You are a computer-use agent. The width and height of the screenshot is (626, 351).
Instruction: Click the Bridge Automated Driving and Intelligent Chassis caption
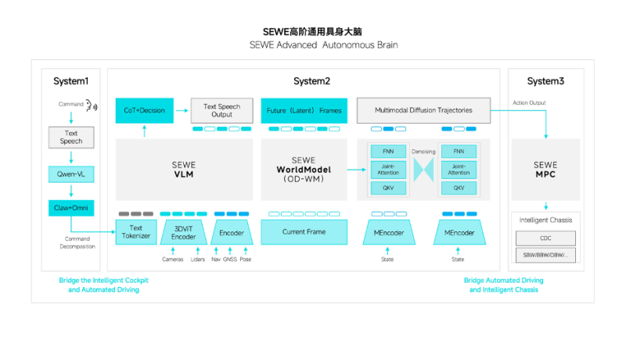pyautogui.click(x=503, y=285)
